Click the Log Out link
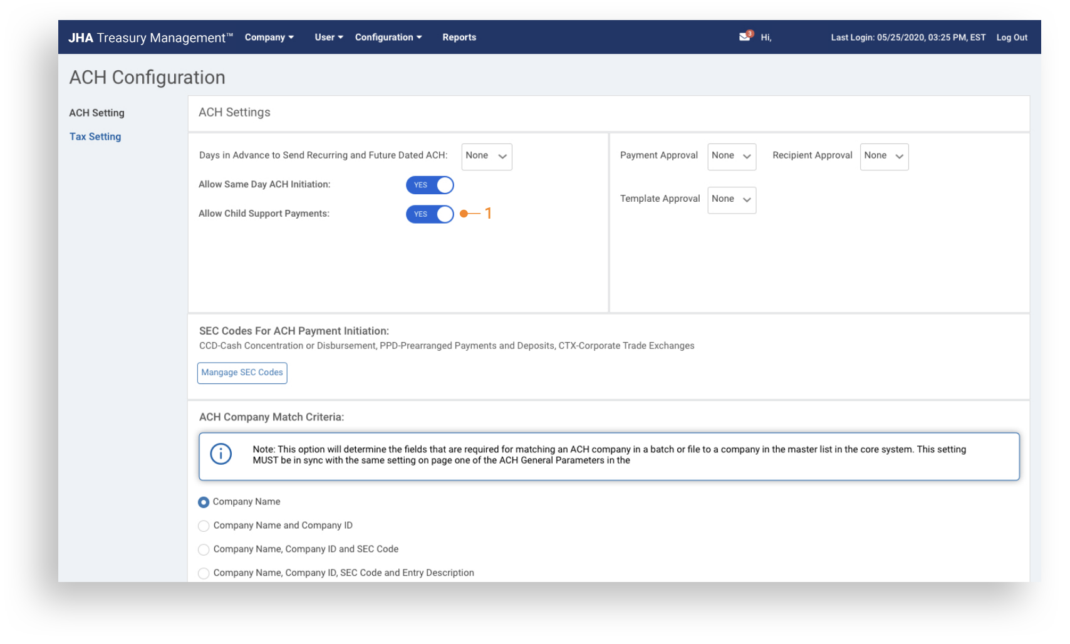 1012,38
